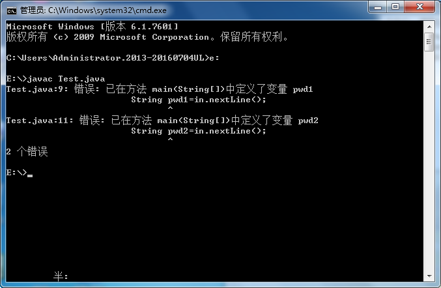Maximize the command prompt window
The width and height of the screenshot is (441, 288).
(395, 7)
